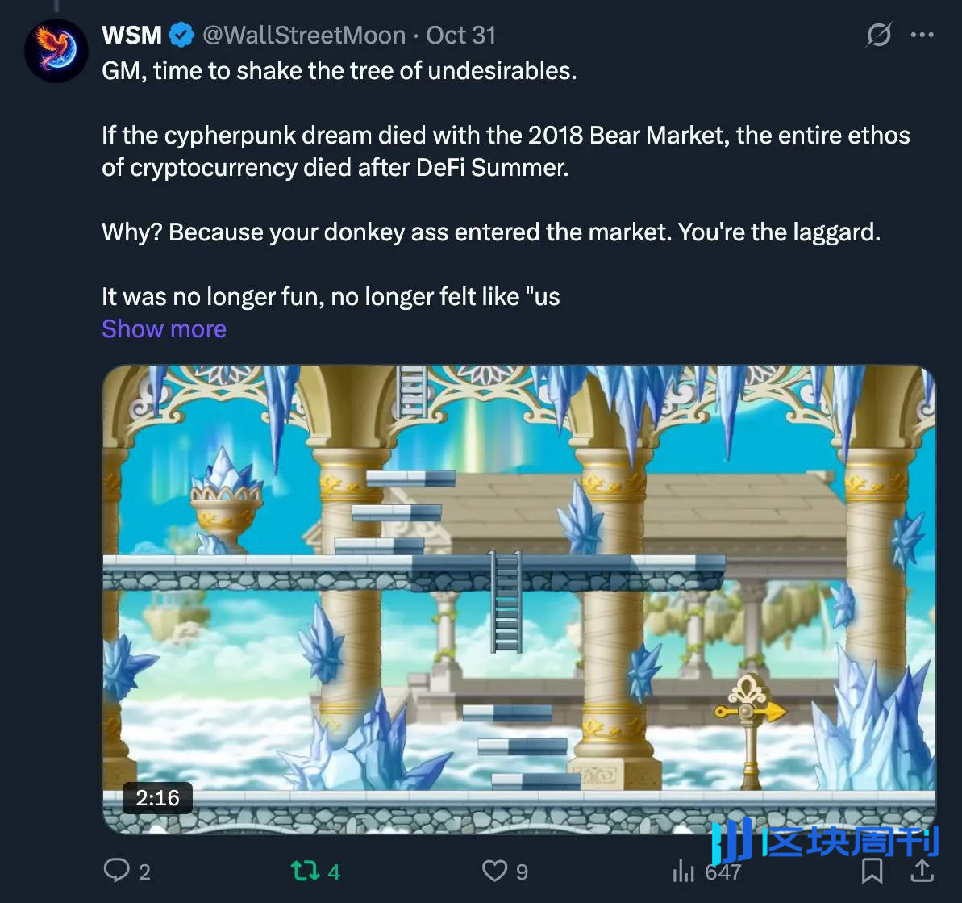This screenshot has width=962, height=903.
Task: Open the three-dot more options menu
Action: (922, 36)
